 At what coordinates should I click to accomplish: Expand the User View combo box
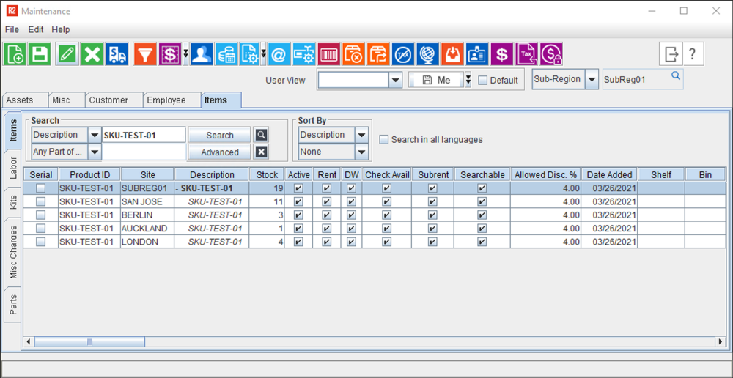395,81
